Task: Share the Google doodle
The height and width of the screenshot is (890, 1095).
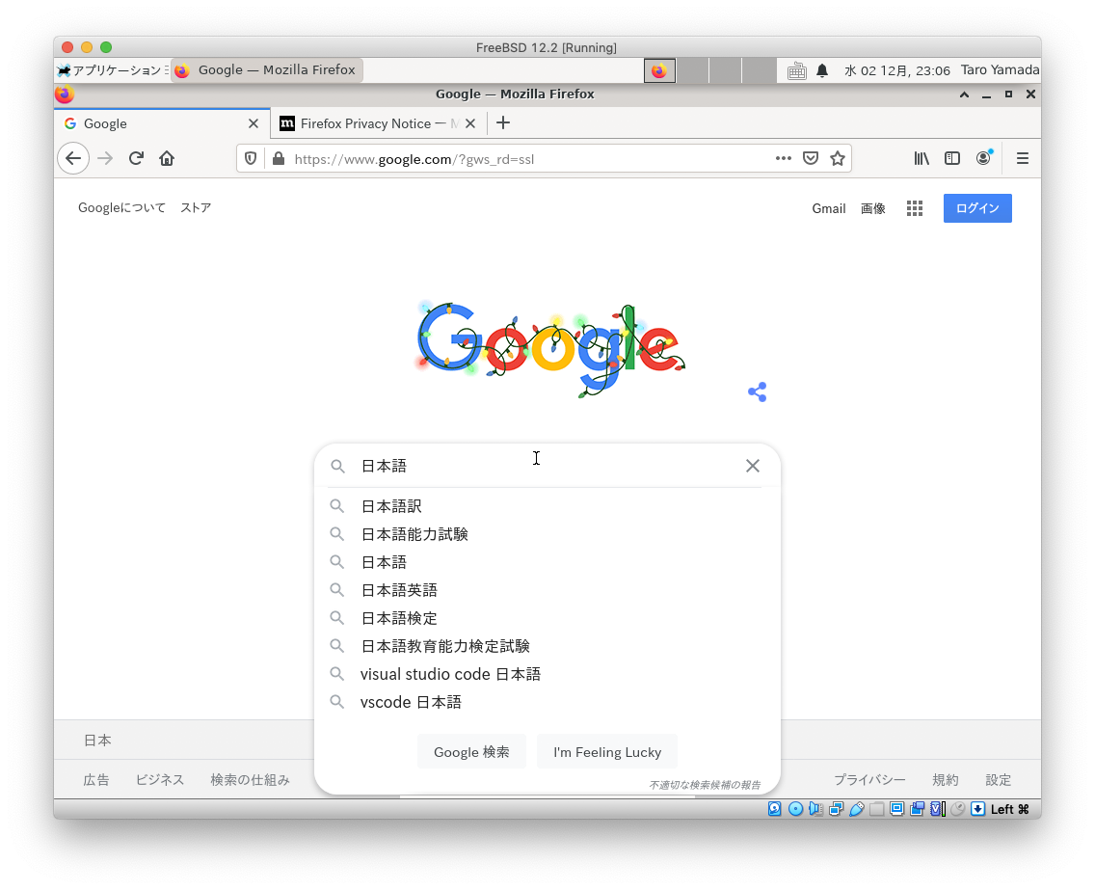Action: [758, 392]
